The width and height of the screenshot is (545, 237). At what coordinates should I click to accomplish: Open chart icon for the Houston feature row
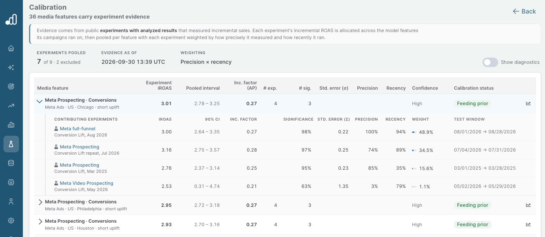click(528, 224)
